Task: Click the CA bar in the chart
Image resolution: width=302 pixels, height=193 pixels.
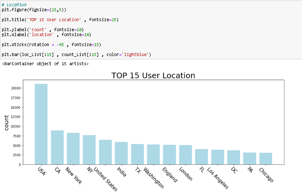Action: [x=57, y=147]
